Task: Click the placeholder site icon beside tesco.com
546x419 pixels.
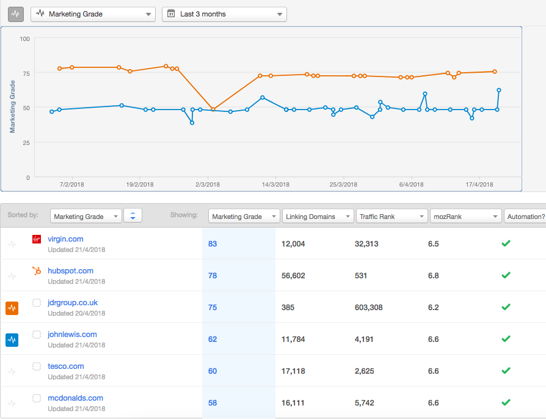Action: tap(37, 366)
